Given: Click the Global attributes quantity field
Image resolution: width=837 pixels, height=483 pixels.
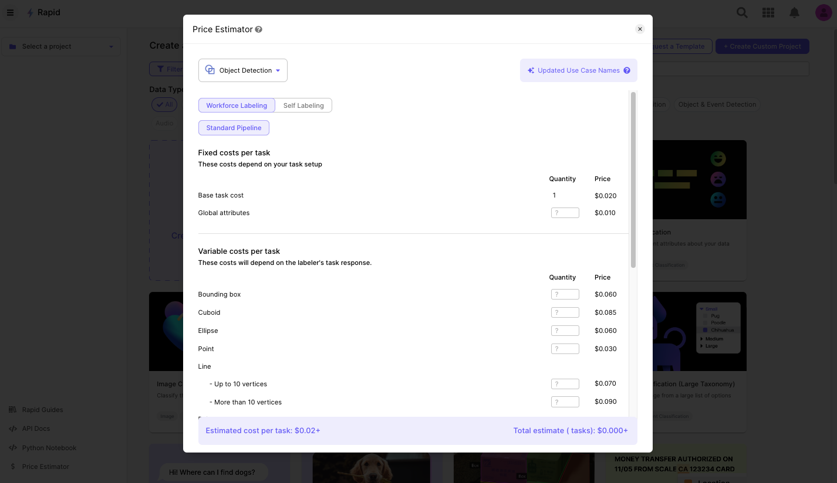Looking at the screenshot, I should point(565,213).
